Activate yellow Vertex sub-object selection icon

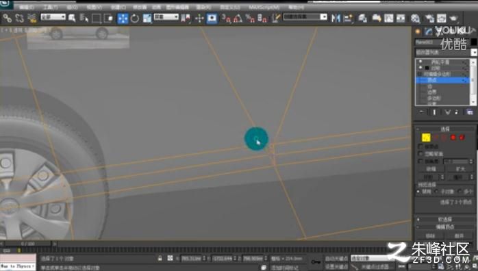click(426, 138)
